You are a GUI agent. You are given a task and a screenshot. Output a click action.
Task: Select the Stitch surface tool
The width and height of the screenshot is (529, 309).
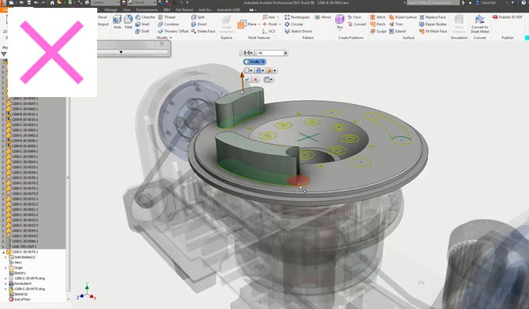(x=378, y=17)
